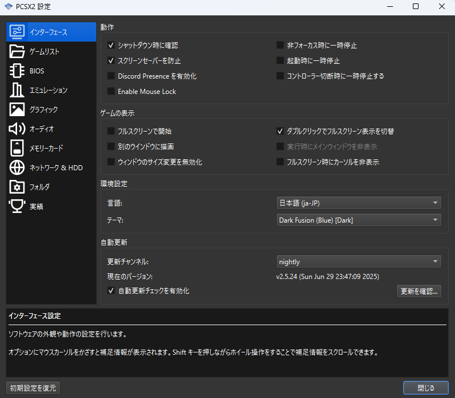The image size is (455, 398).
Task: Click the ゲームリスト folder icon
Action: (x=17, y=51)
